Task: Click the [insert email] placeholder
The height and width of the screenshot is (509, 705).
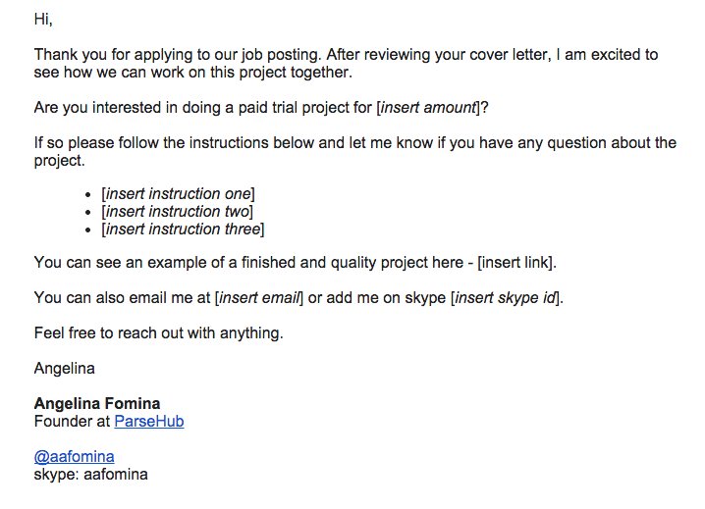Action: tap(259, 298)
